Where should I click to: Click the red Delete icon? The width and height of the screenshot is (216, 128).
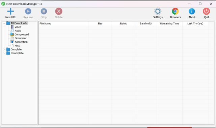pyautogui.click(x=59, y=11)
